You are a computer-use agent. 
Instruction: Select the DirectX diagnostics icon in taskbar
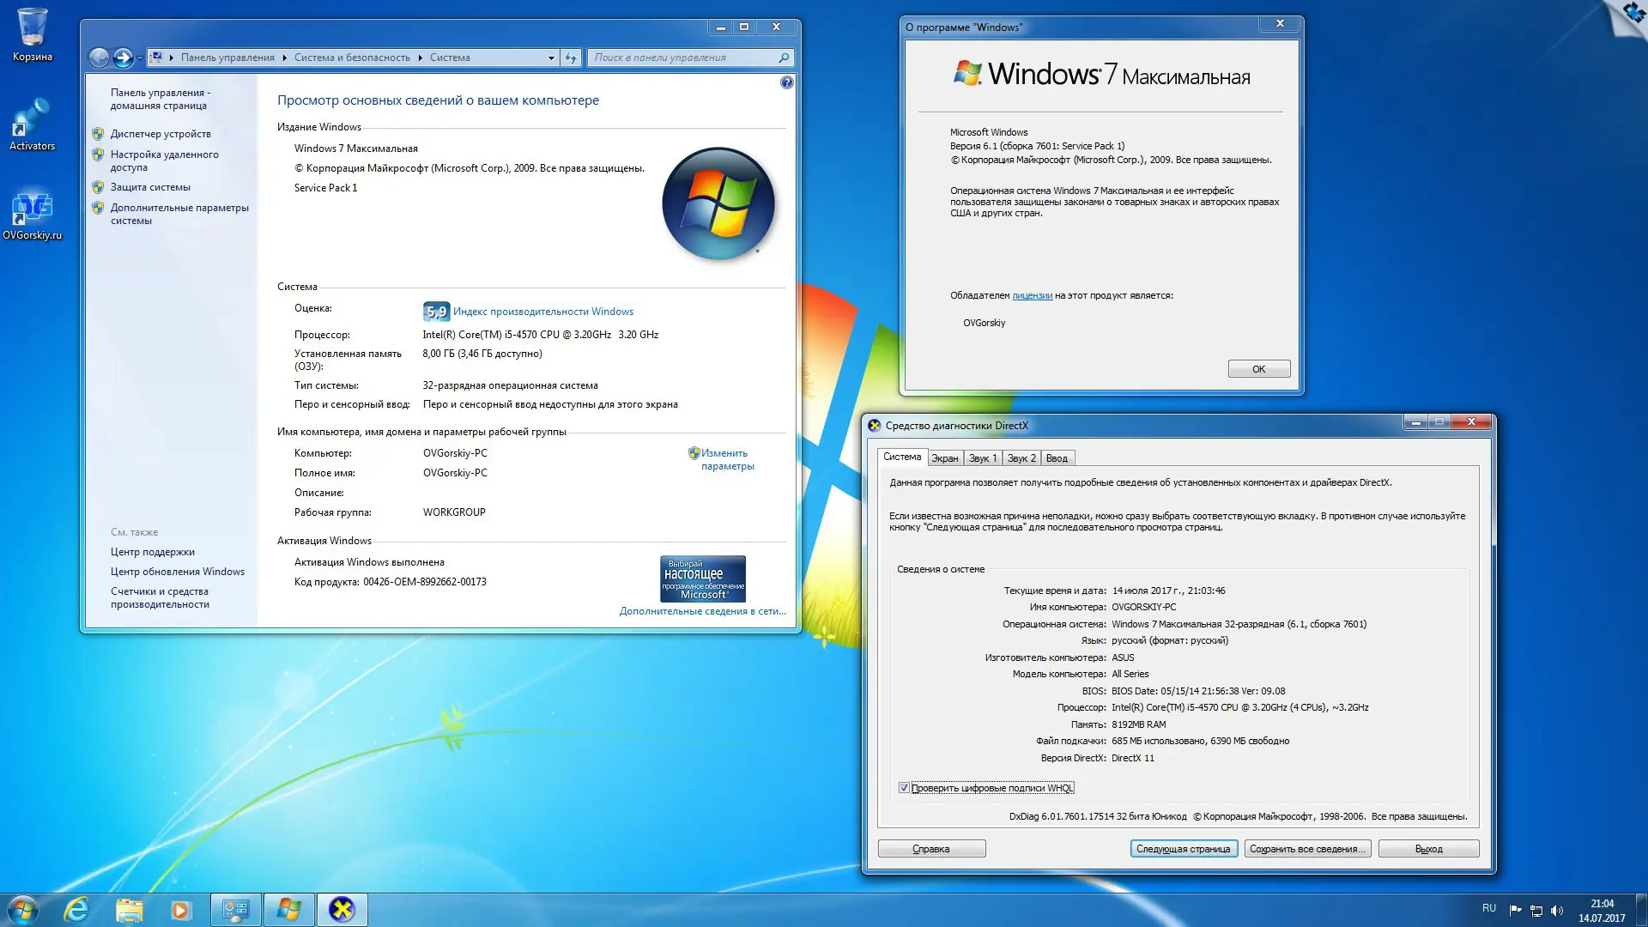pyautogui.click(x=342, y=908)
